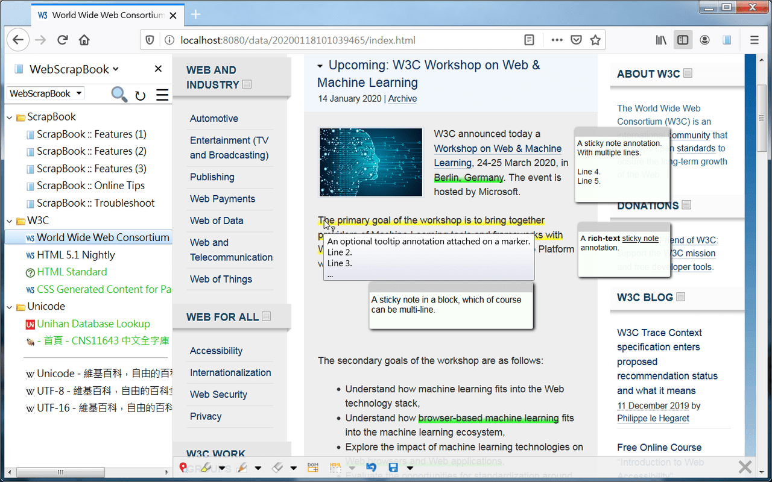This screenshot has height=482, width=772.
Task: Show site information icon in address bar
Action: 170,40
